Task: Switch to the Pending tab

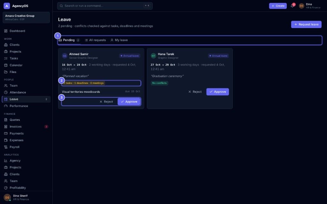Action: point(69,40)
